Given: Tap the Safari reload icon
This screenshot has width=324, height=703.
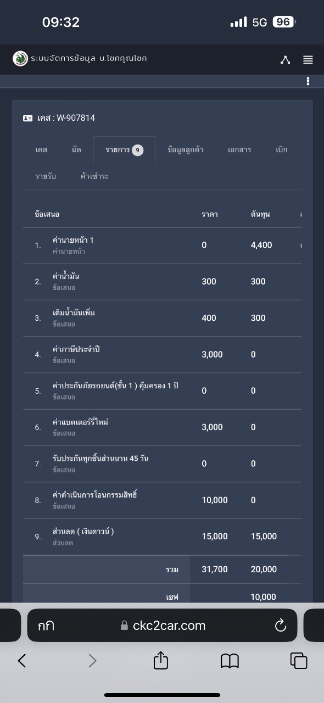Looking at the screenshot, I should (x=281, y=625).
